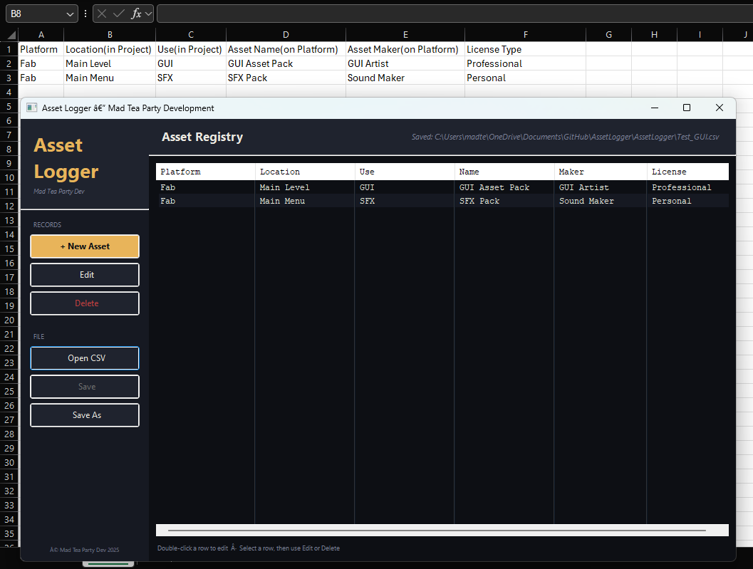753x569 pixels.
Task: Click Excel cell F2 'Professional'
Action: (525, 63)
